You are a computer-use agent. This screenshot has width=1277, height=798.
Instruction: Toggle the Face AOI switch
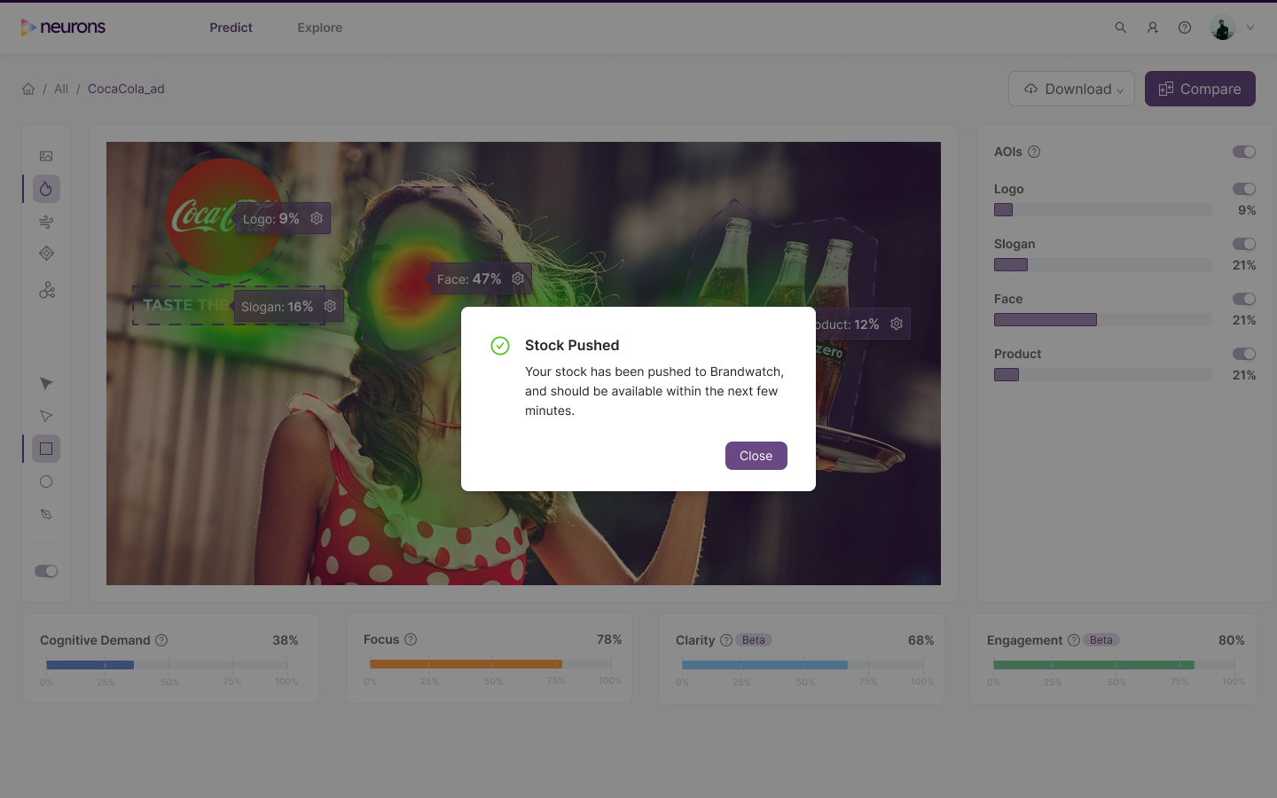[1244, 299]
